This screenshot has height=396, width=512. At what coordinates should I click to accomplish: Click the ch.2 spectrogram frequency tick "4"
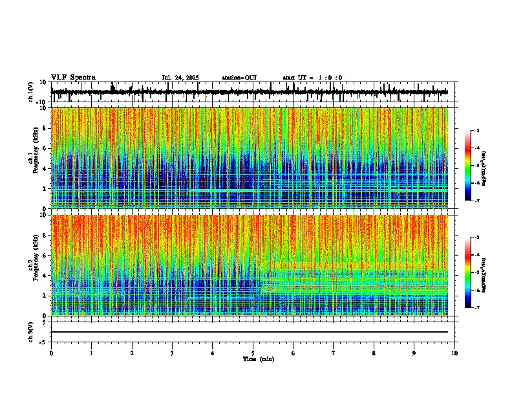point(45,276)
